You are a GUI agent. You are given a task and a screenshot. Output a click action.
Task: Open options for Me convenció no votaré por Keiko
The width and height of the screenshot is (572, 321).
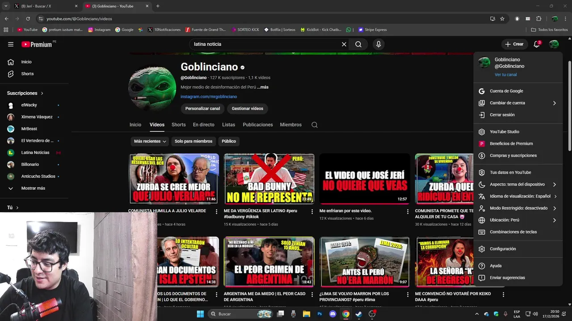coord(504,295)
